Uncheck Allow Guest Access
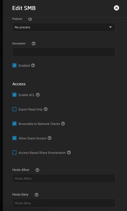 [x=14, y=138]
